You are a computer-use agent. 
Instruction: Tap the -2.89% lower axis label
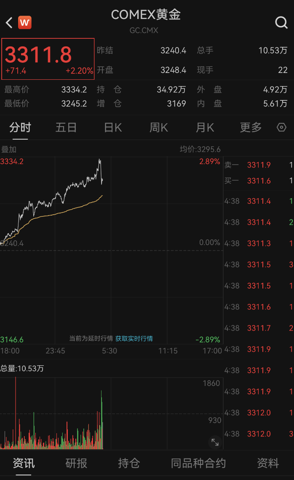coord(208,340)
